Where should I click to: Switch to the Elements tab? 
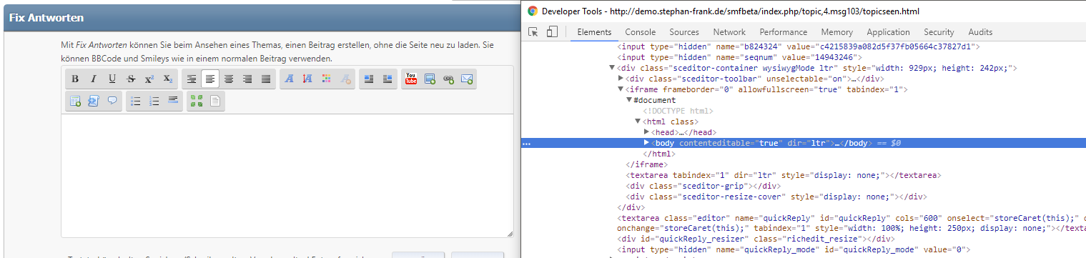click(x=594, y=32)
